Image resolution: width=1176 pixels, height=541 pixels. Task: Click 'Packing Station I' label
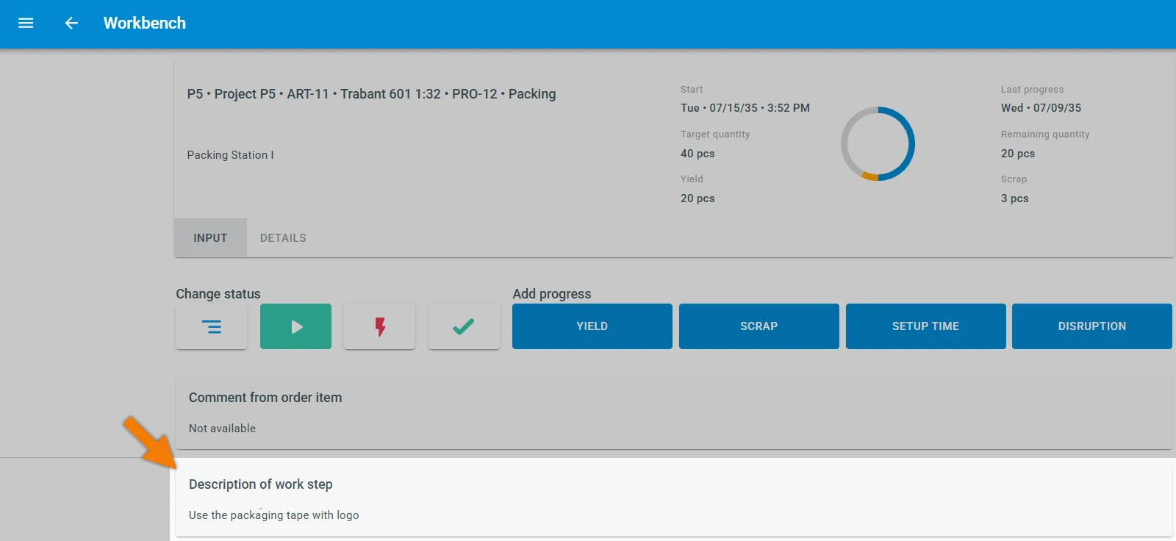(x=230, y=155)
